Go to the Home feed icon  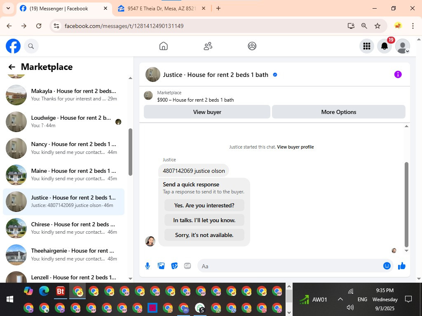point(163,46)
